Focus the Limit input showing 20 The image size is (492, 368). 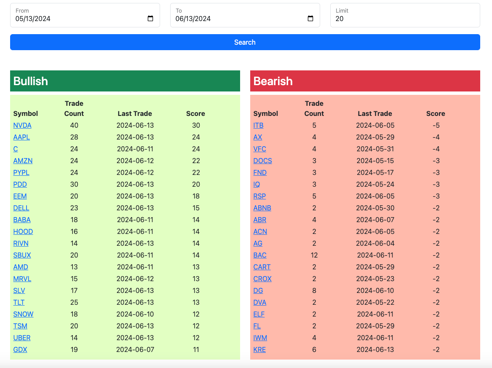pyautogui.click(x=405, y=15)
